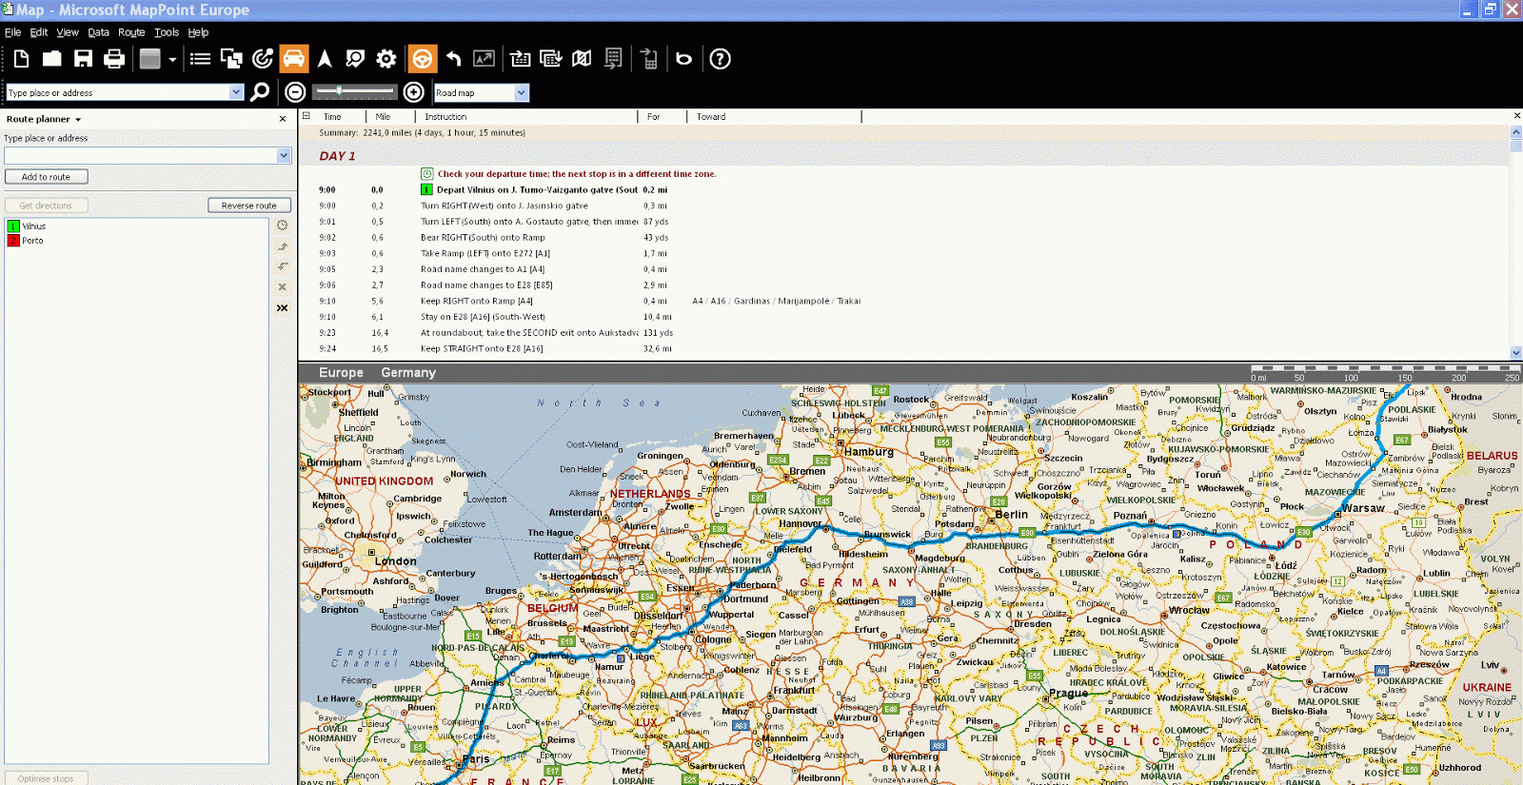1523x785 pixels.
Task: Open the Tools menu
Action: [167, 32]
